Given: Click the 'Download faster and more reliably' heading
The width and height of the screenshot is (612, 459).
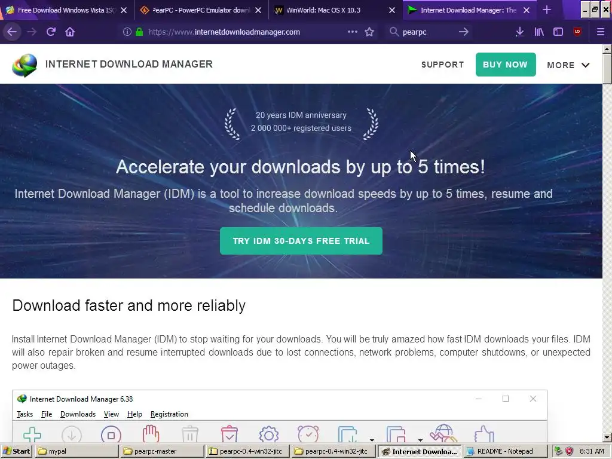Looking at the screenshot, I should pos(129,305).
